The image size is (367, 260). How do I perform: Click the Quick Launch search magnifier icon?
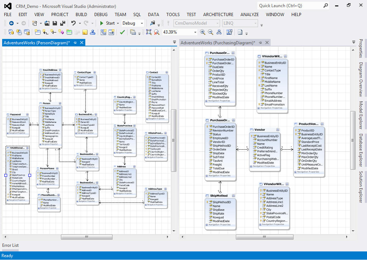(x=325, y=6)
